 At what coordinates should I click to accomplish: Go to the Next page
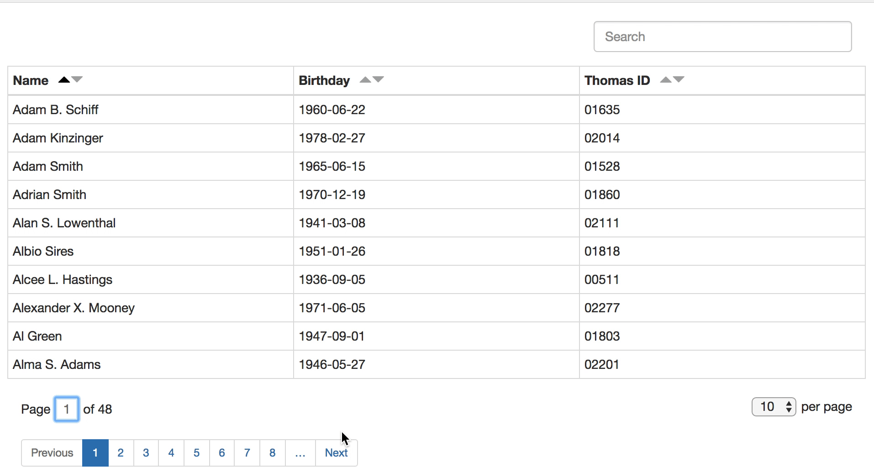click(336, 452)
